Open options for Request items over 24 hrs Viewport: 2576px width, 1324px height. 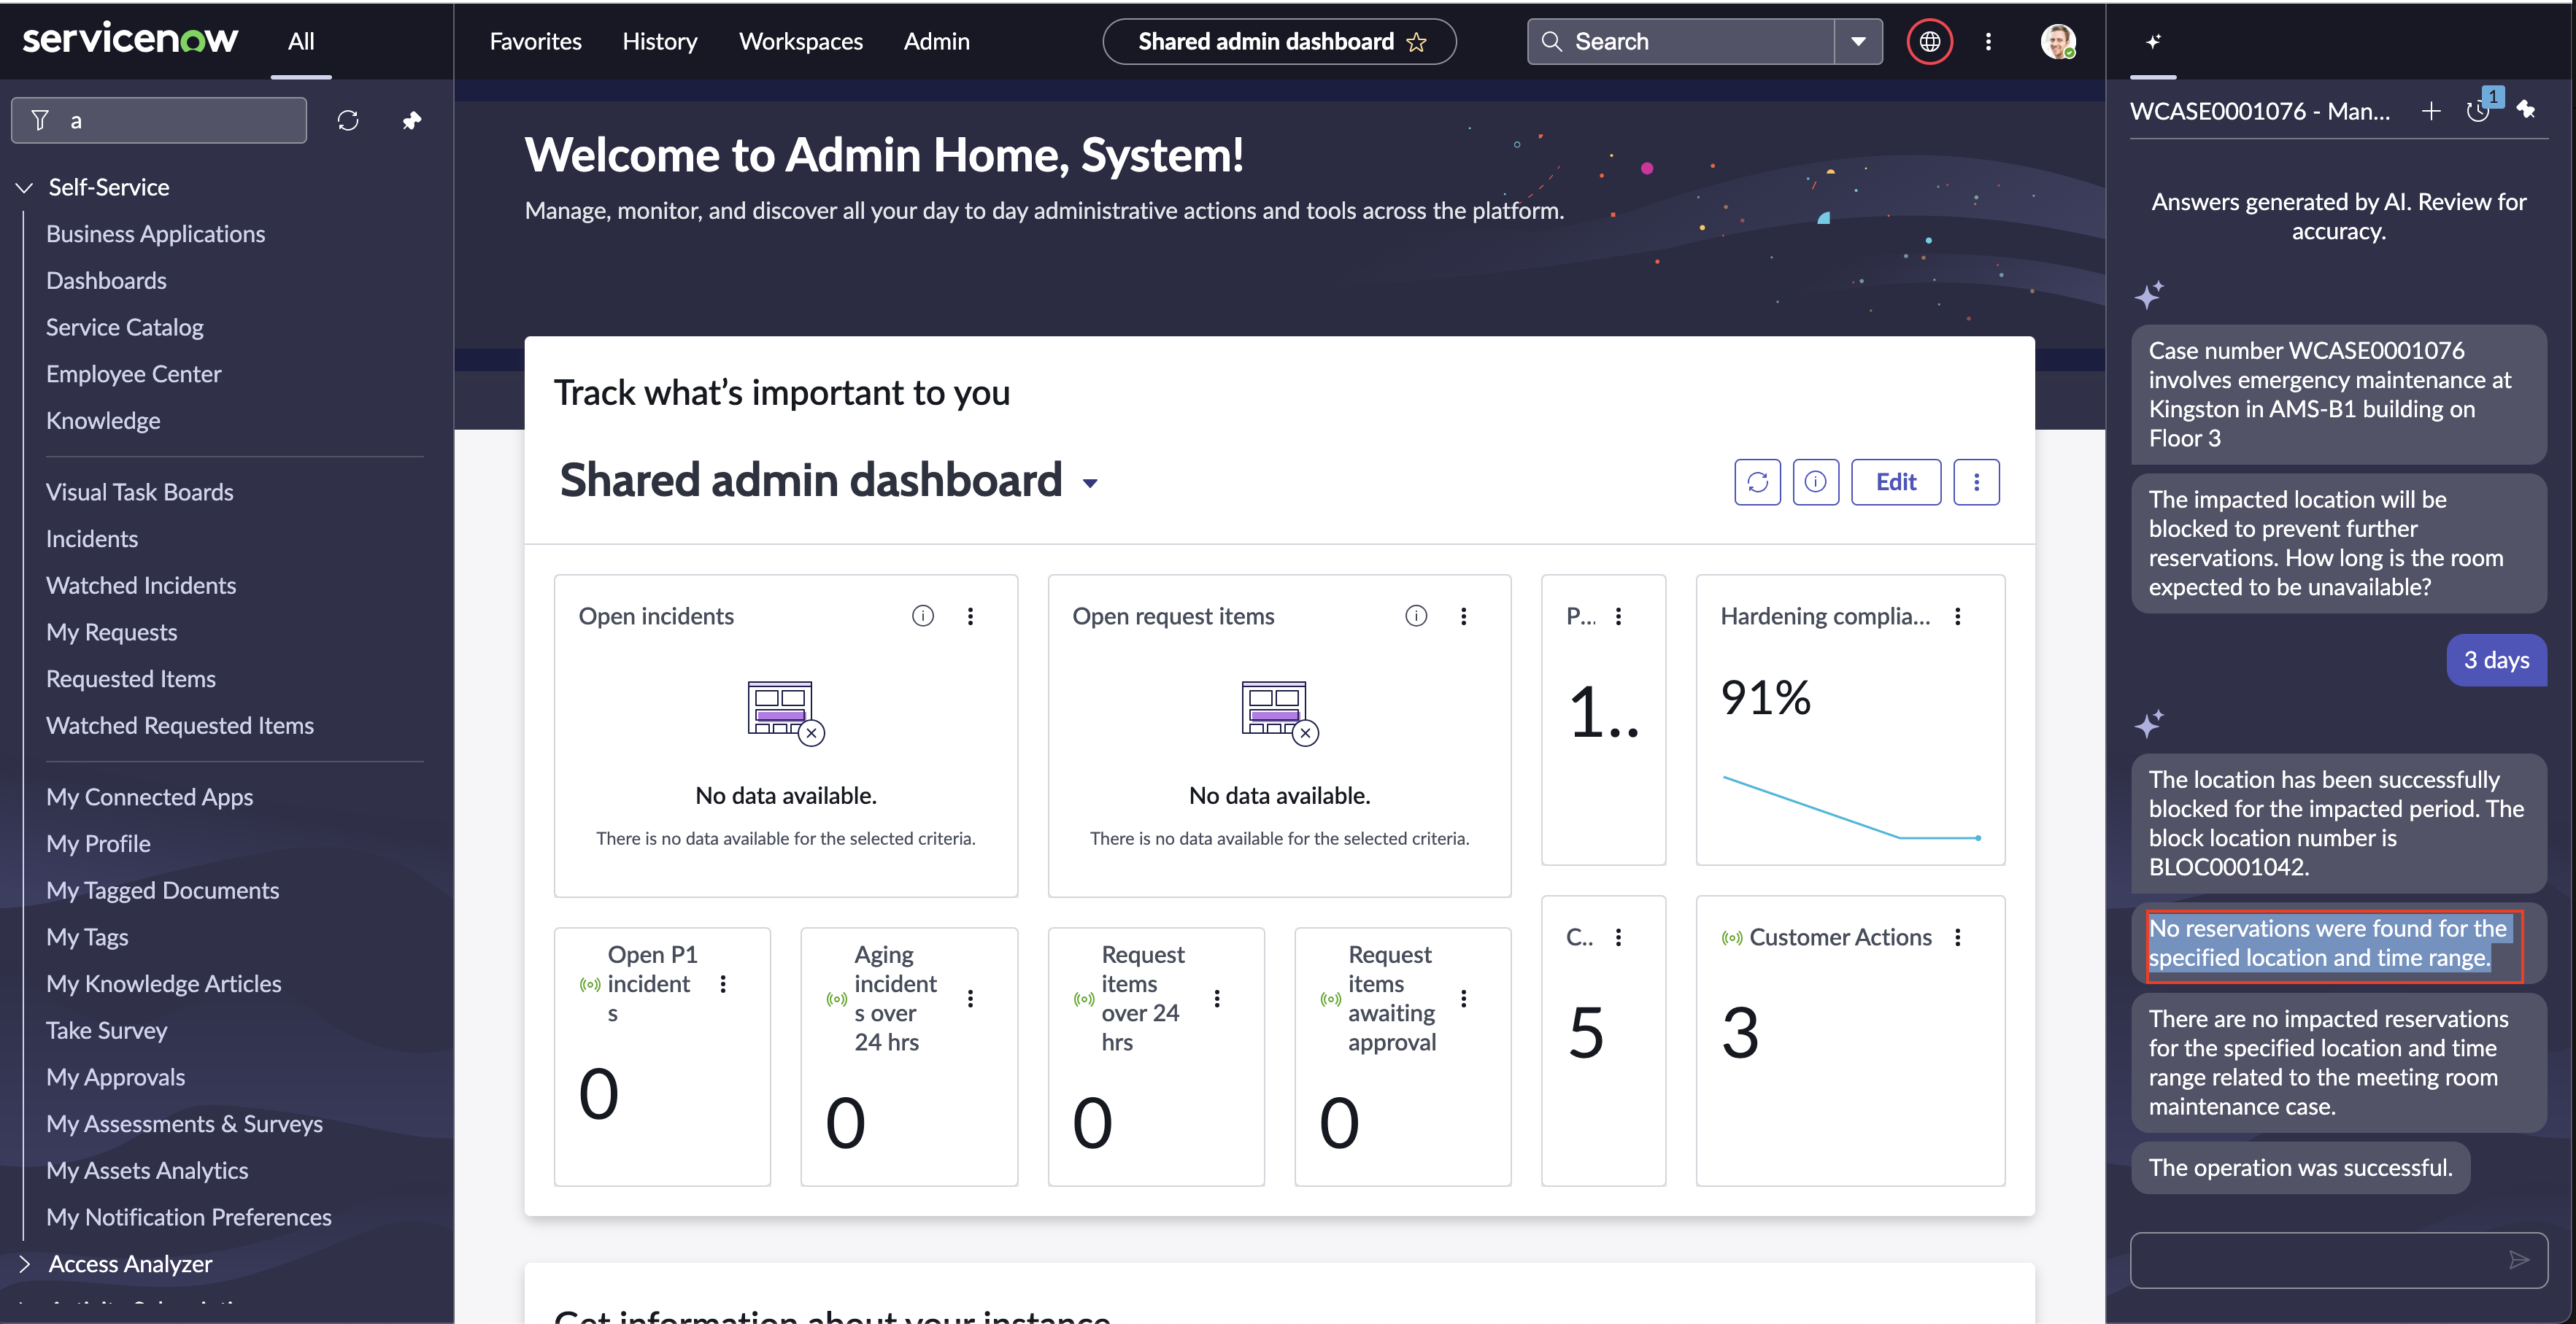point(1217,998)
